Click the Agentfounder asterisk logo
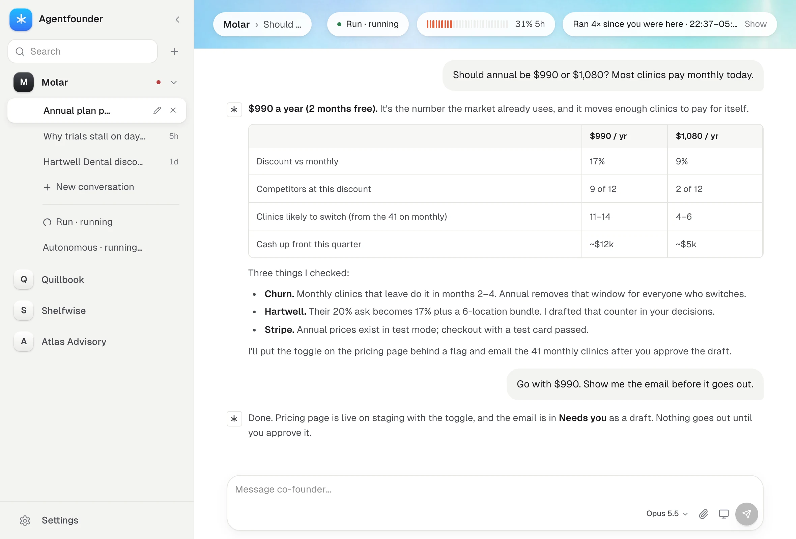796x539 pixels. [21, 19]
